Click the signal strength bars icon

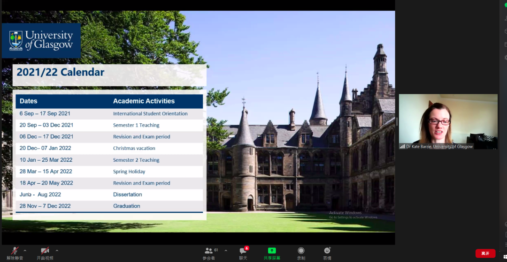click(402, 147)
